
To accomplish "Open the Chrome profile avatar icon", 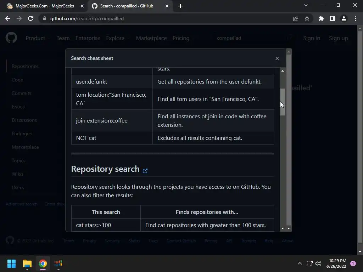I will [344, 18].
